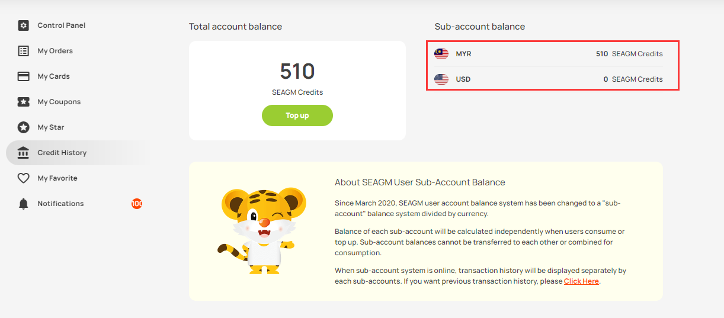
Task: Open the notification count badge
Action: click(x=137, y=204)
